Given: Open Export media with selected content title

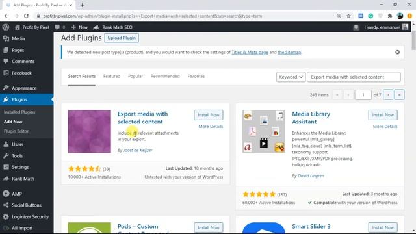Looking at the screenshot, I should (x=143, y=118).
